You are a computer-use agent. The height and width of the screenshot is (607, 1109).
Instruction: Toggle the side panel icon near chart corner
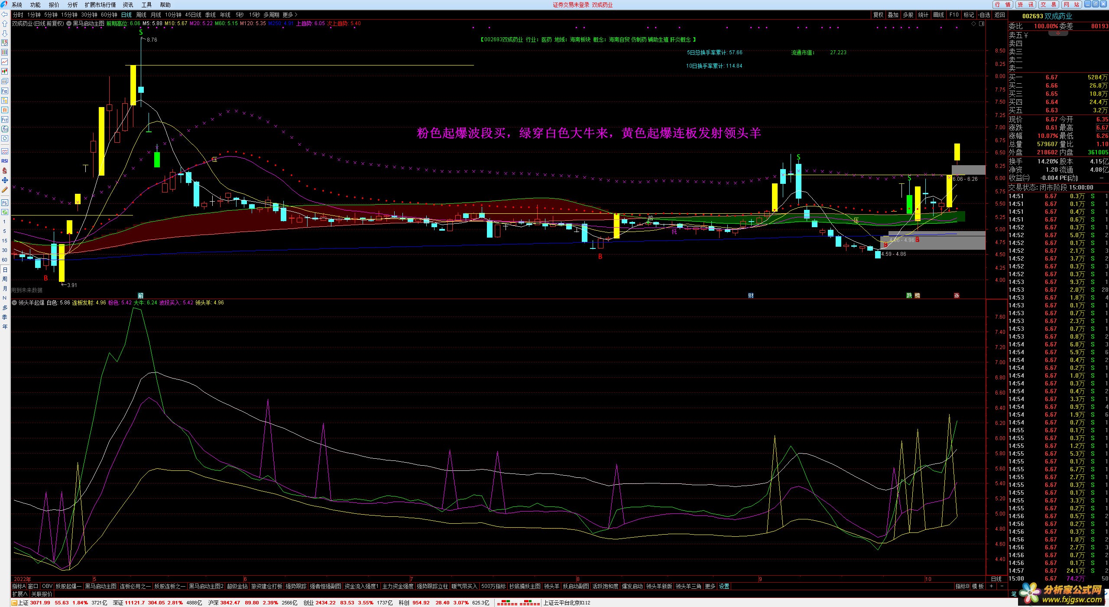[x=982, y=23]
